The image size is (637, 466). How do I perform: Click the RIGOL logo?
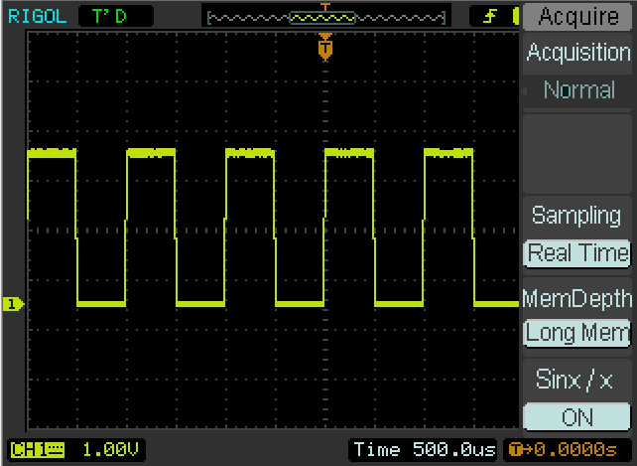[x=37, y=16]
